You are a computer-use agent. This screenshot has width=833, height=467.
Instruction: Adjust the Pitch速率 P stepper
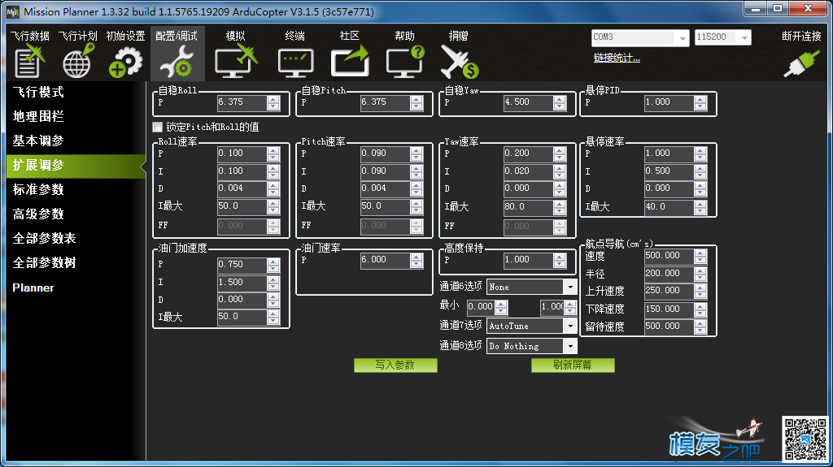(416, 154)
